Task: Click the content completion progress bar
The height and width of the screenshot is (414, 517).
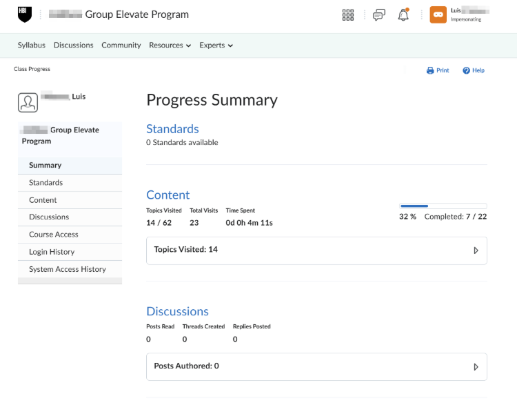Action: pyautogui.click(x=443, y=206)
